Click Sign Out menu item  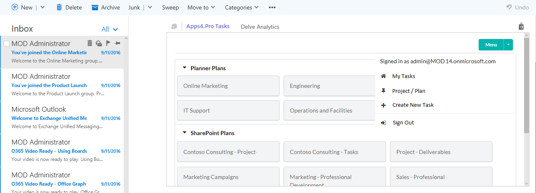tap(403, 122)
